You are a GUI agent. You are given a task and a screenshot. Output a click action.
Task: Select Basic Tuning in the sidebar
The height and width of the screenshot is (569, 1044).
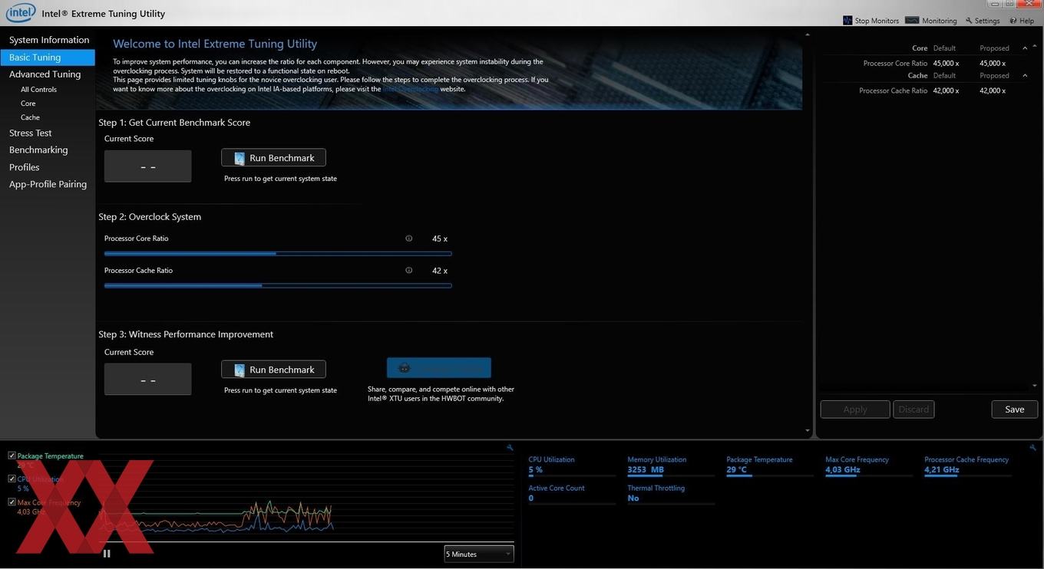[x=48, y=58]
